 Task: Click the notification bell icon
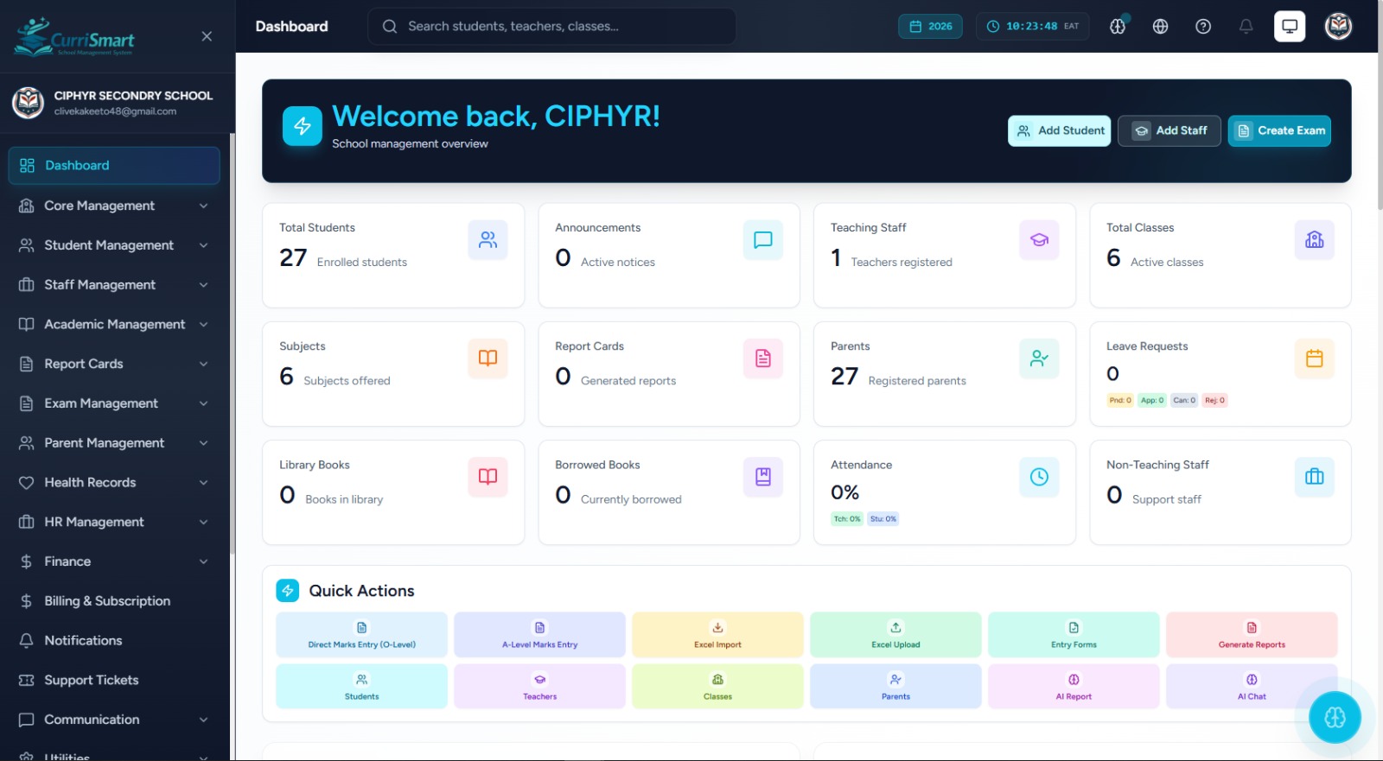pos(1246,27)
